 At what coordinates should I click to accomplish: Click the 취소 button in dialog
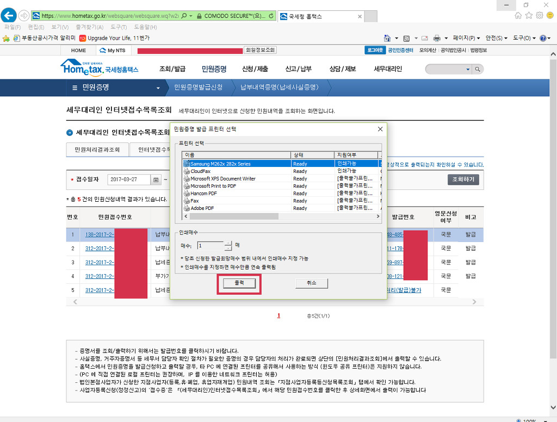coord(312,283)
